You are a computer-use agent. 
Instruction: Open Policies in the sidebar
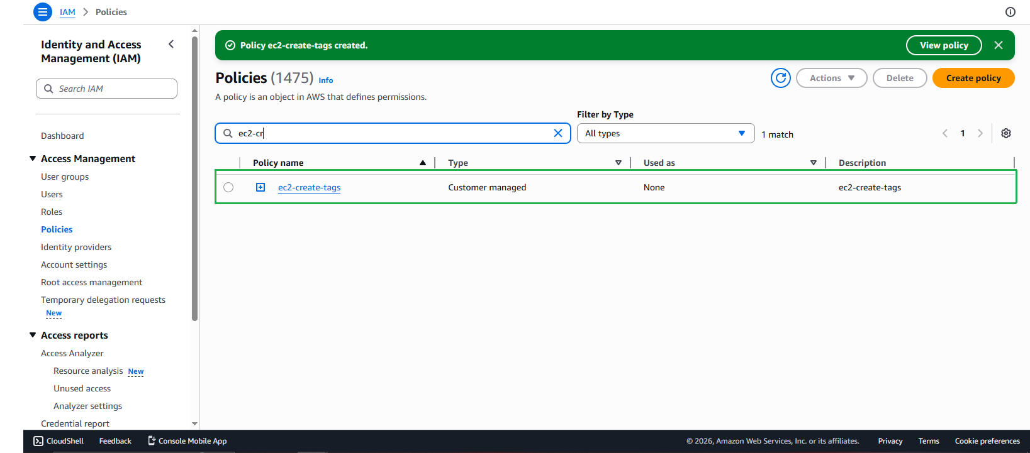(x=57, y=229)
